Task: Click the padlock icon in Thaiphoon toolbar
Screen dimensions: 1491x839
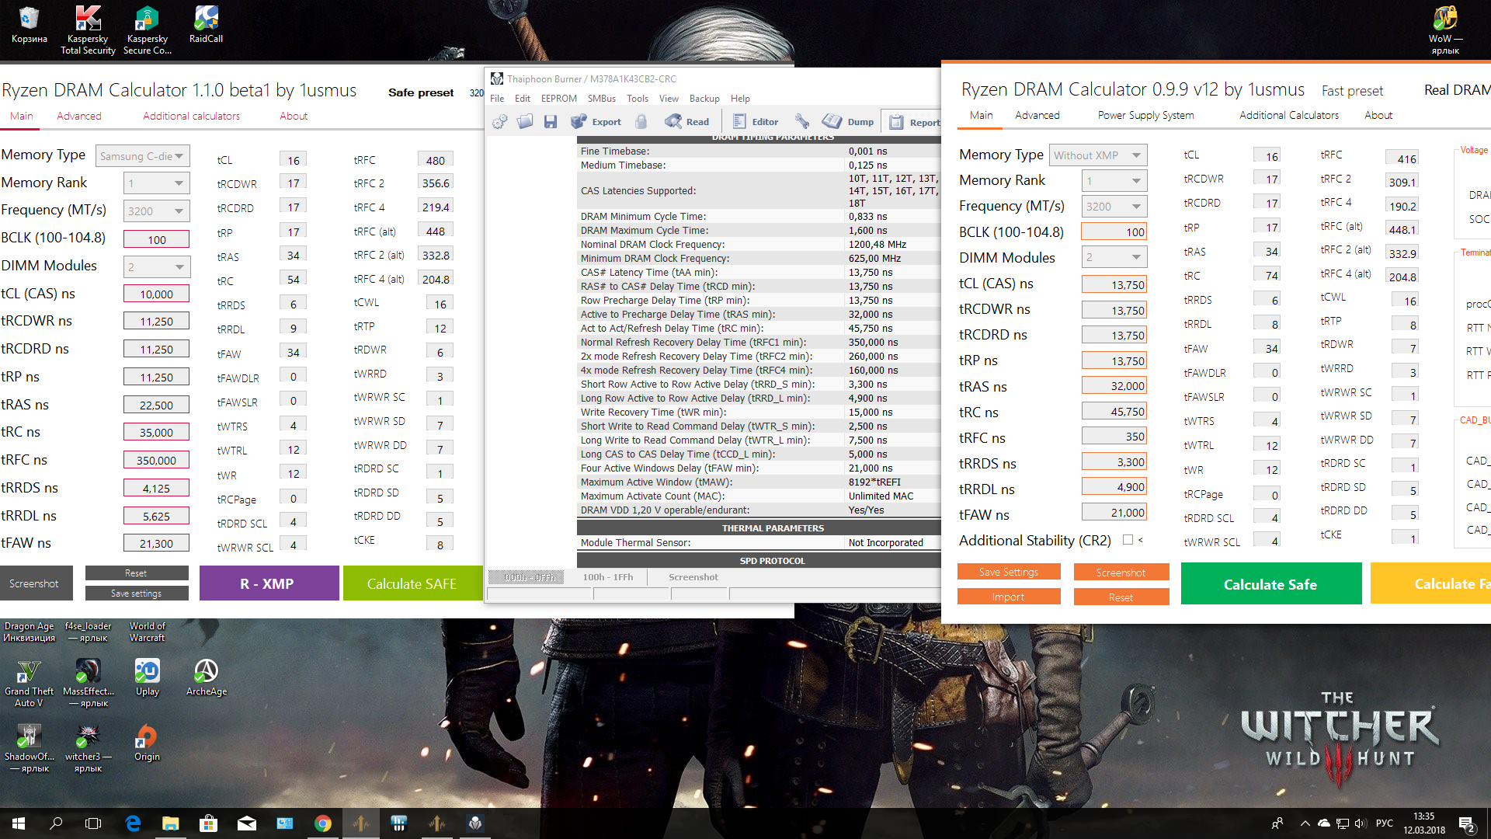Action: pos(641,122)
